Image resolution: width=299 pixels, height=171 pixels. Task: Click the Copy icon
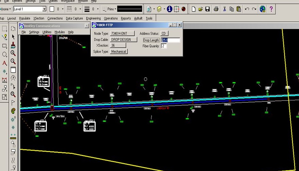[x=232, y=9]
